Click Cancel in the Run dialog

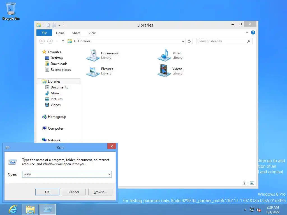[74, 192]
